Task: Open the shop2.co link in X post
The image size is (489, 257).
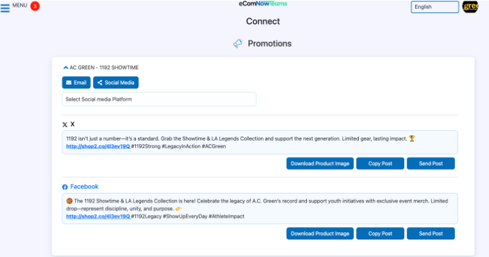Action: point(98,146)
